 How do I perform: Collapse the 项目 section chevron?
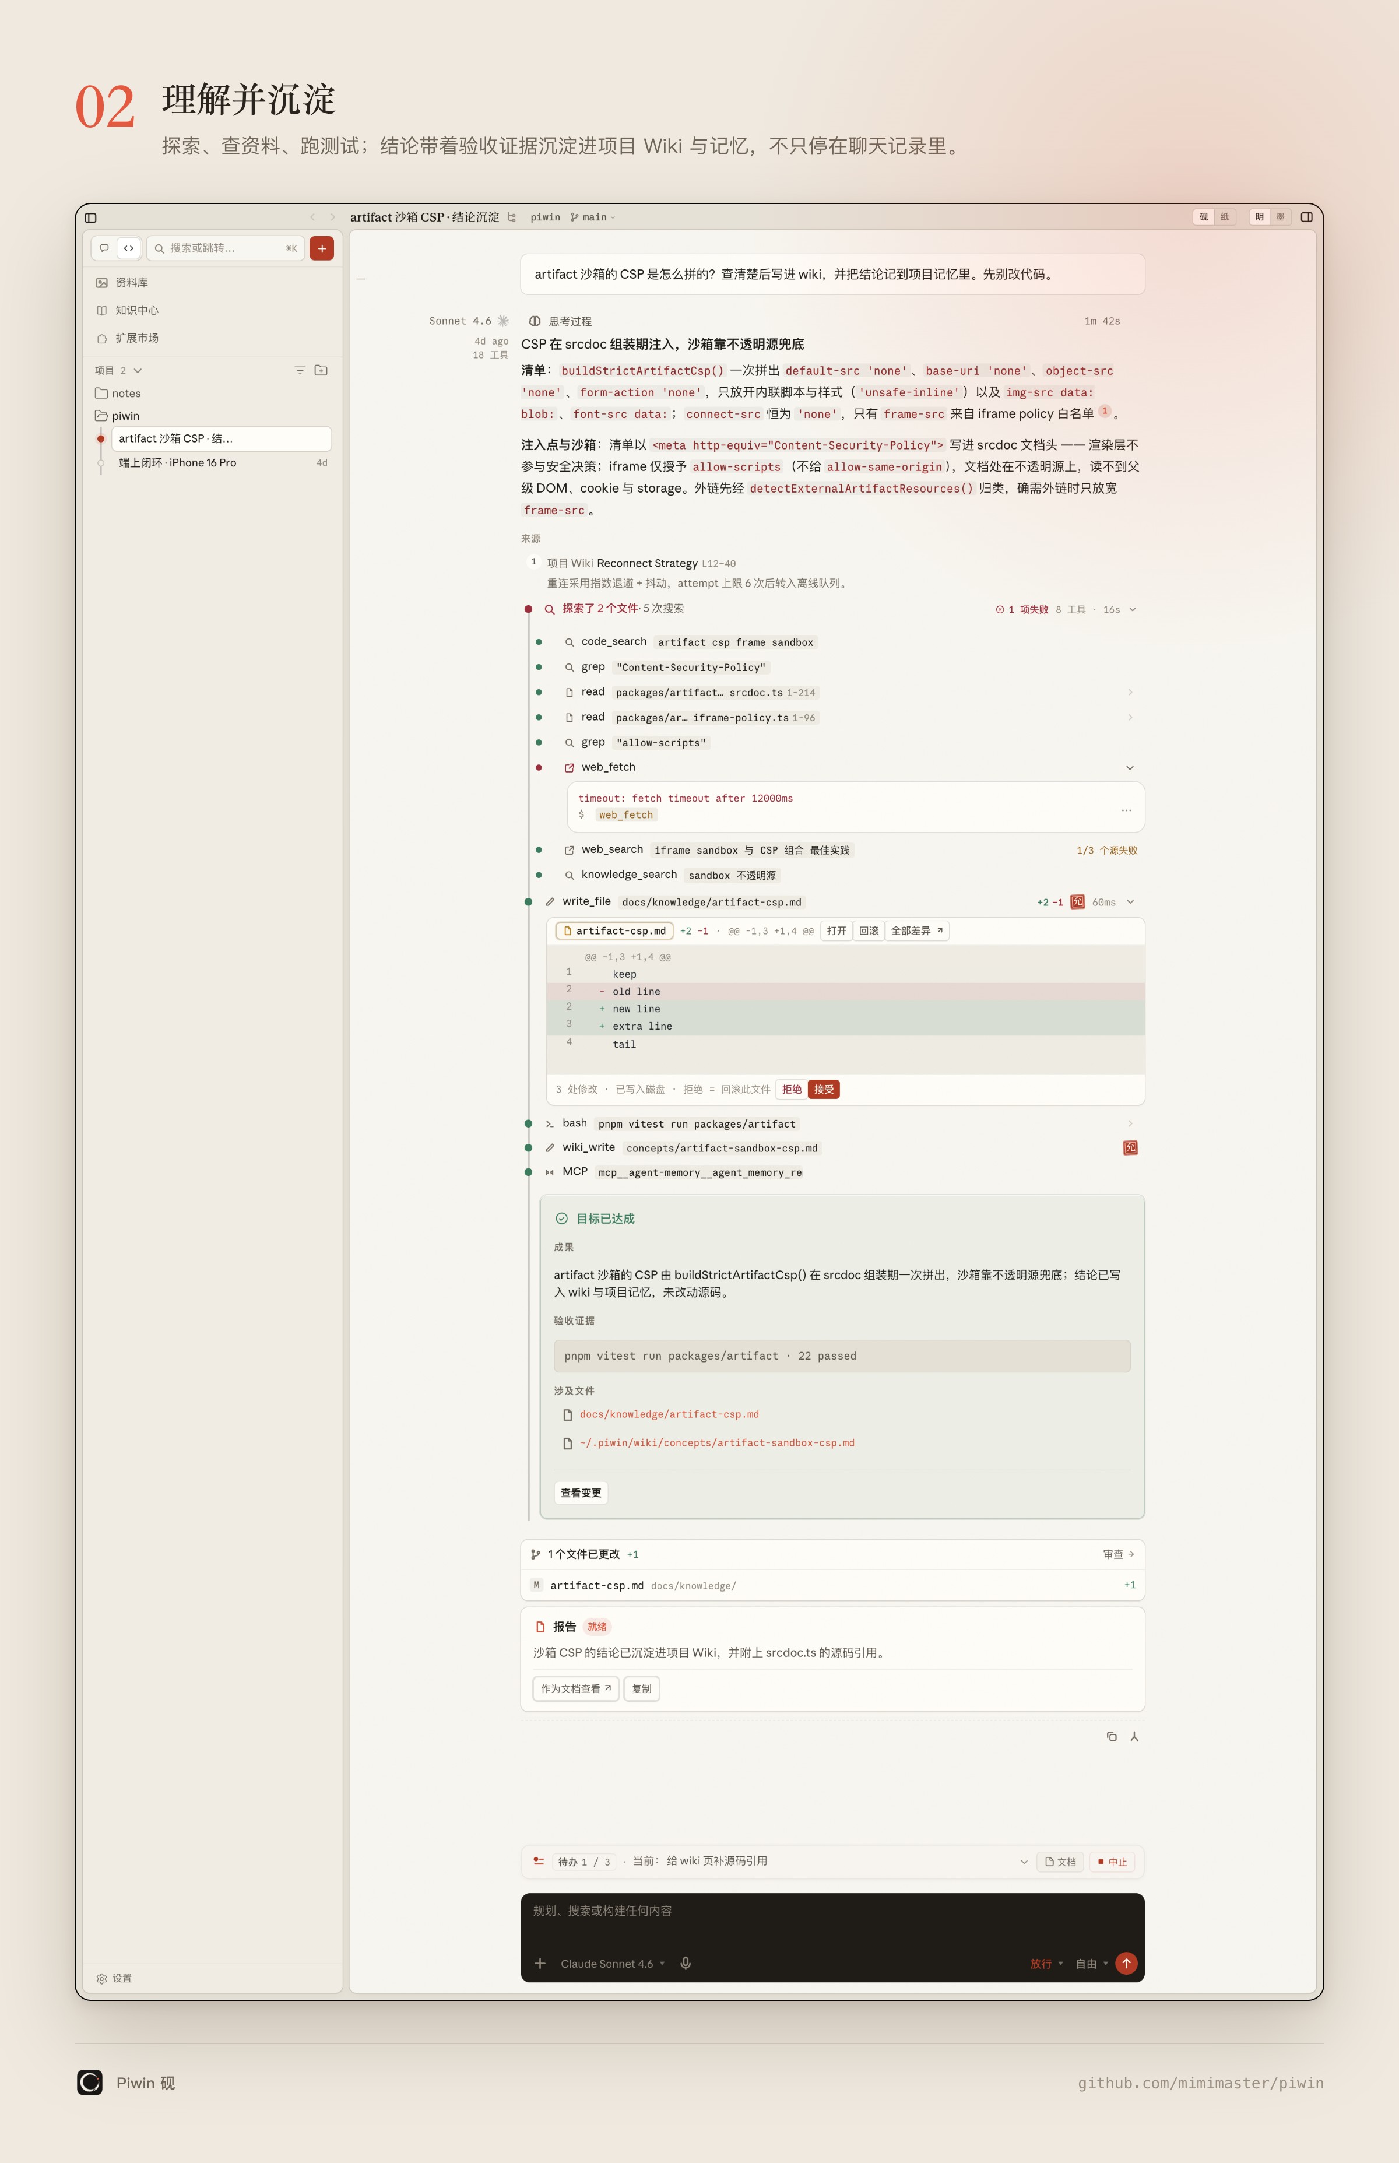(x=137, y=371)
